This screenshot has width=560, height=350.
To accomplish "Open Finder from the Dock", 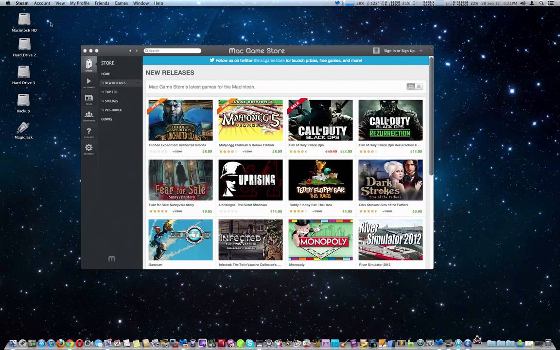I will tap(13, 343).
